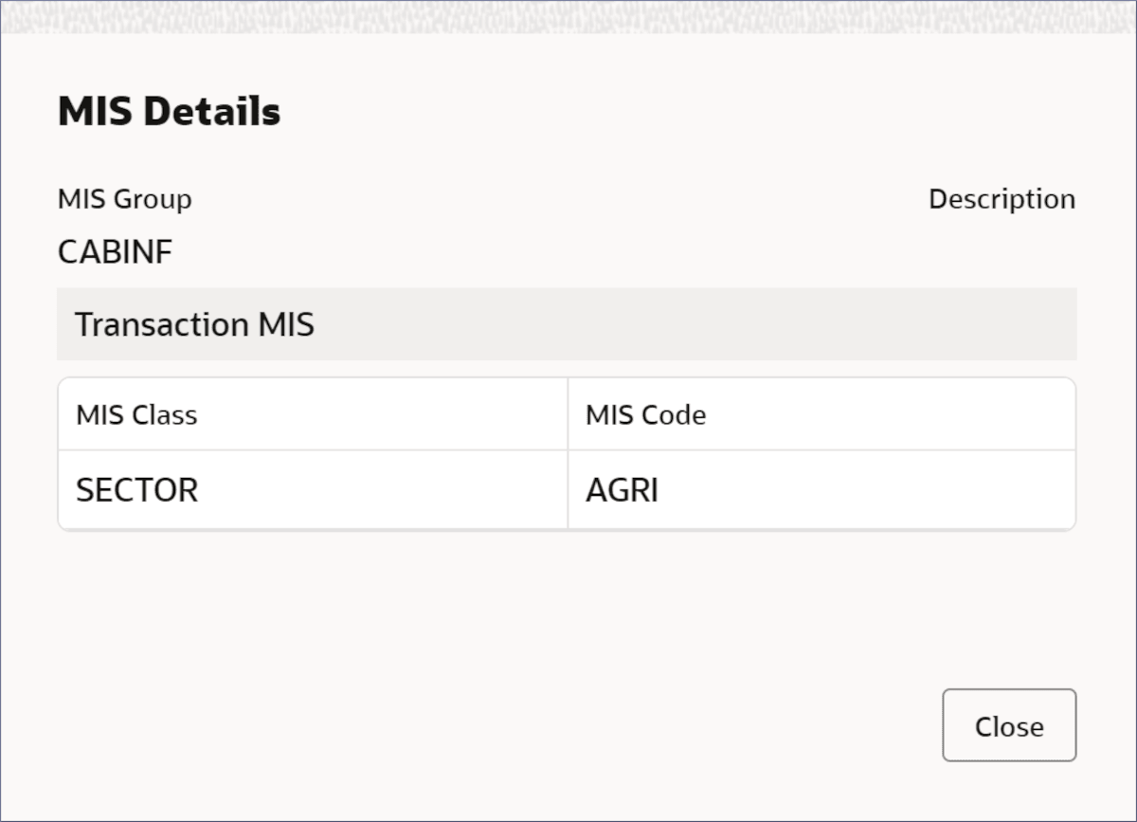
Task: Select the AGRI code cell
Action: pos(622,490)
